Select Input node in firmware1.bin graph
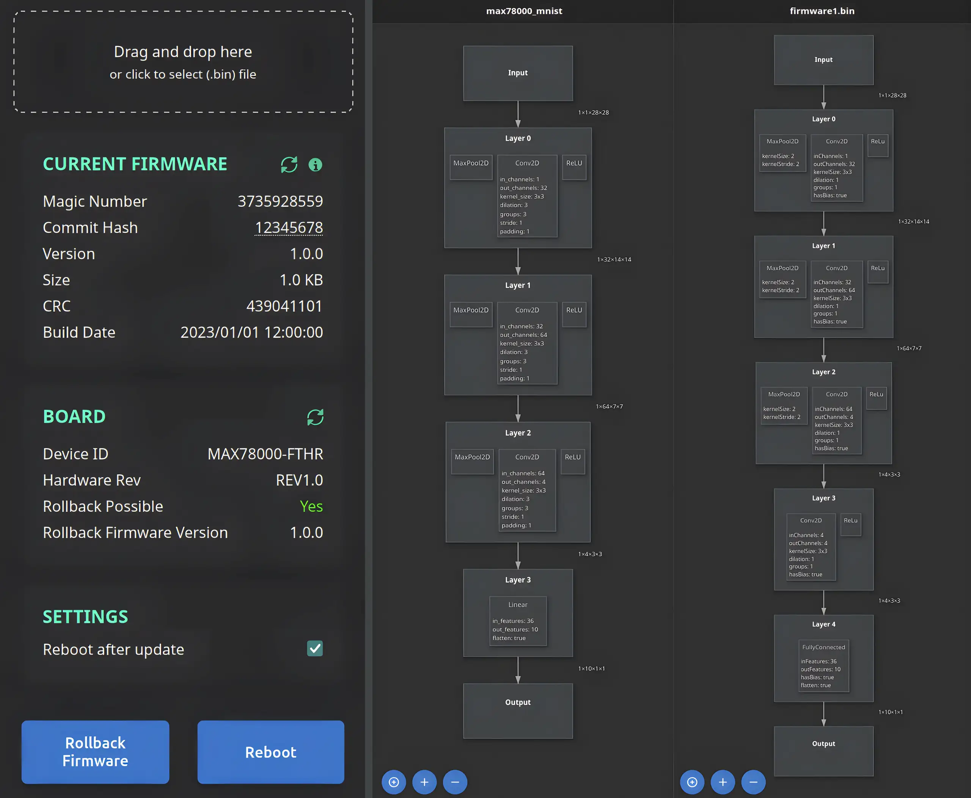Image resolution: width=971 pixels, height=798 pixels. pyautogui.click(x=823, y=60)
